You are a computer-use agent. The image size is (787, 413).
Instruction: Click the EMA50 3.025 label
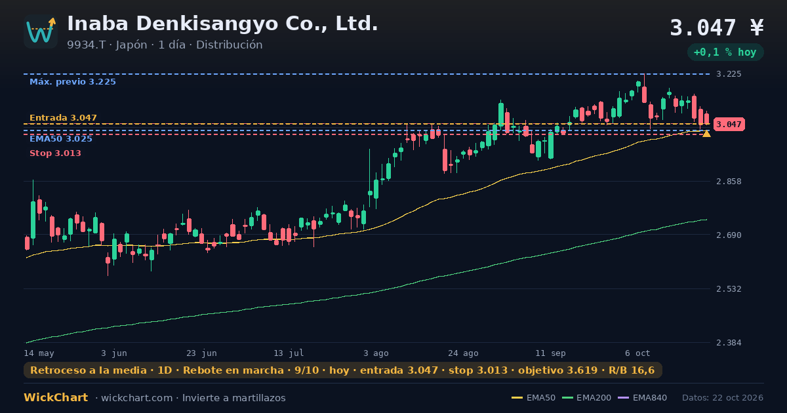(61, 139)
